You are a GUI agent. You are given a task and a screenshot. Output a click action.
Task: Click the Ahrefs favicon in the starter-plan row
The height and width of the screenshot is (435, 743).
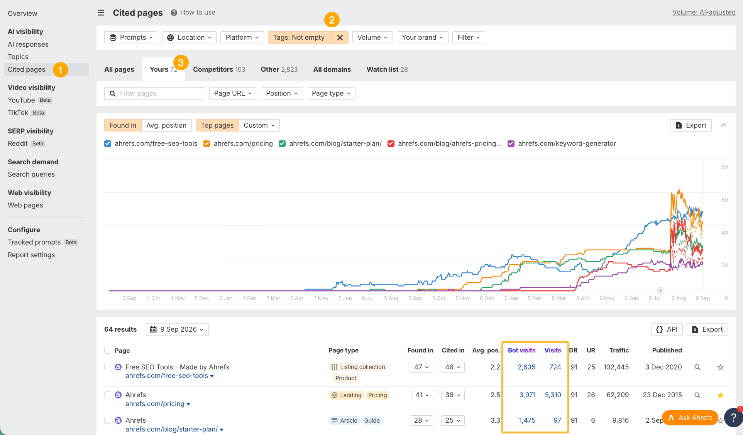118,420
